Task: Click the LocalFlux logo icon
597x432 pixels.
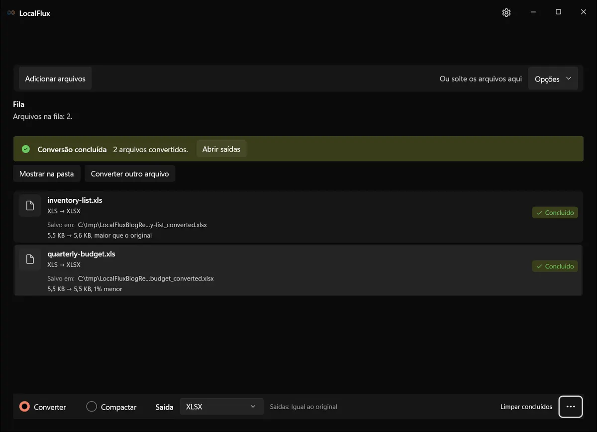Action: coord(11,13)
